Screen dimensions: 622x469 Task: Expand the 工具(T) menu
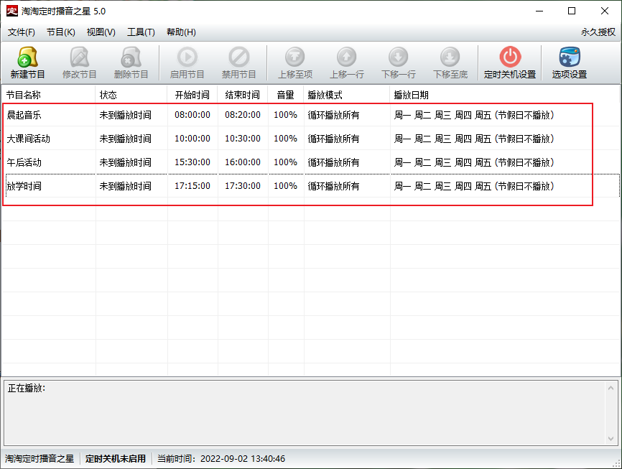point(141,32)
